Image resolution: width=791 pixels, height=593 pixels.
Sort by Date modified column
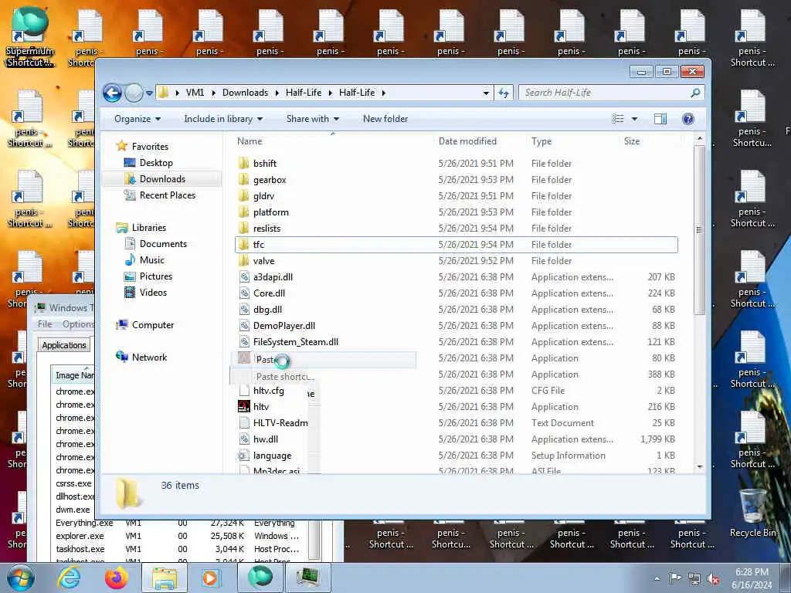[x=480, y=142]
